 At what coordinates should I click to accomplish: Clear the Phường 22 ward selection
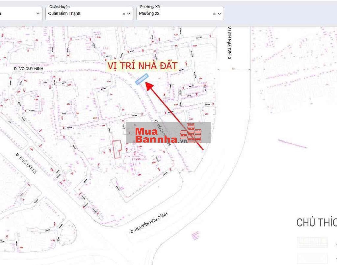click(x=214, y=14)
